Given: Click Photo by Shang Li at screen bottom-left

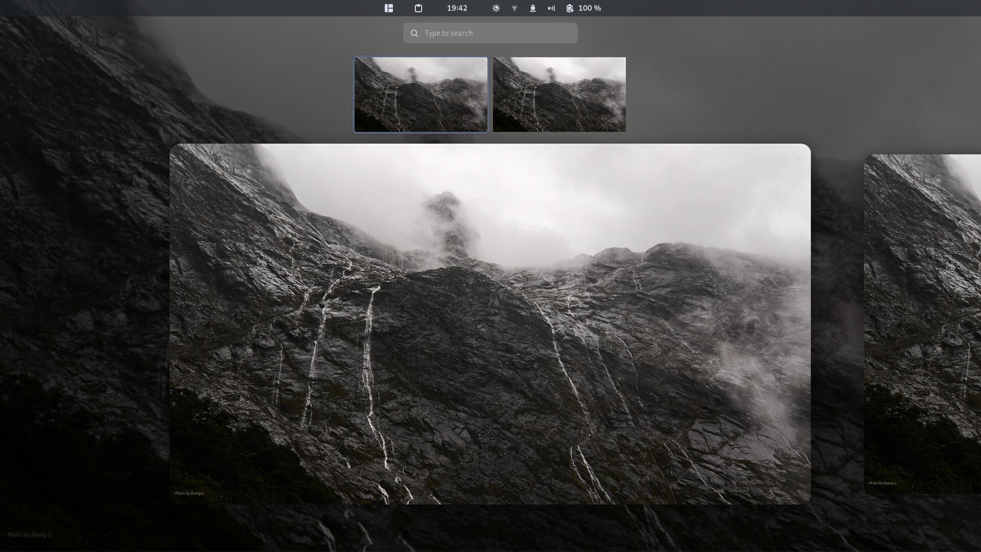Looking at the screenshot, I should click(30, 535).
